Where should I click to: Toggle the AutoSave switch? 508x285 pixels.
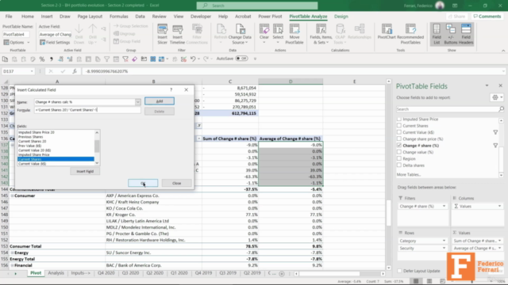coord(241,59)
